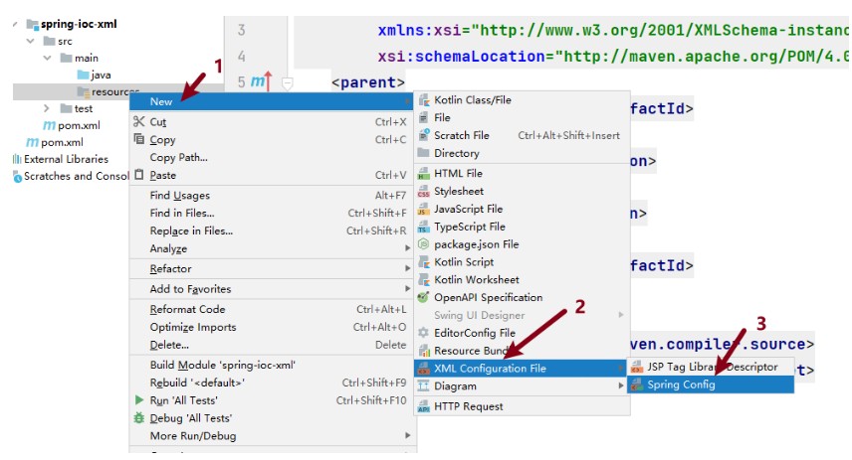Collapse the src folder
The width and height of the screenshot is (852, 460).
pos(31,41)
